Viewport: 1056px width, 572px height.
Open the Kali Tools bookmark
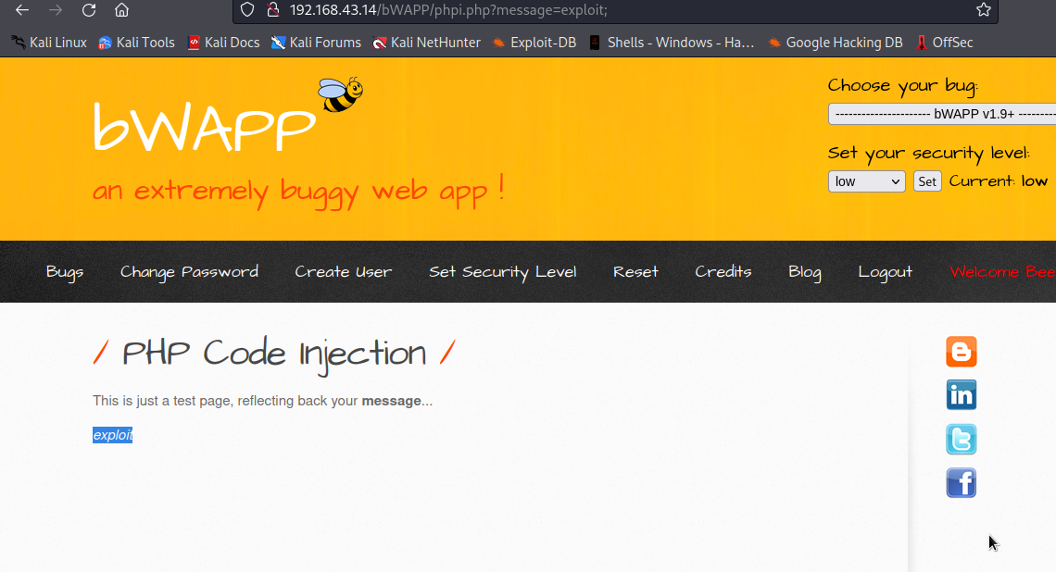pyautogui.click(x=136, y=43)
